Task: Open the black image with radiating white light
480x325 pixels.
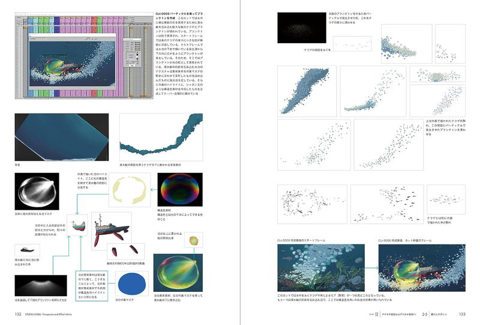Action: (41, 285)
